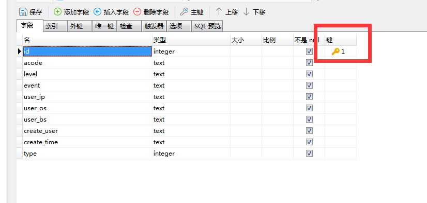
Task: Click the blue arrow Insert Field (插入字段) icon
Action: click(97, 12)
